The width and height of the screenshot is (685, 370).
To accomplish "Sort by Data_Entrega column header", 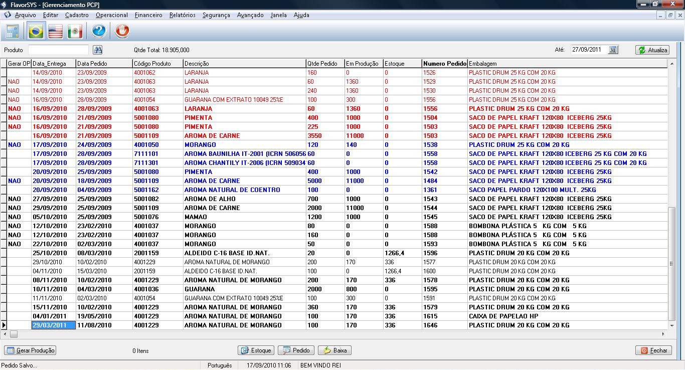I will pyautogui.click(x=53, y=64).
